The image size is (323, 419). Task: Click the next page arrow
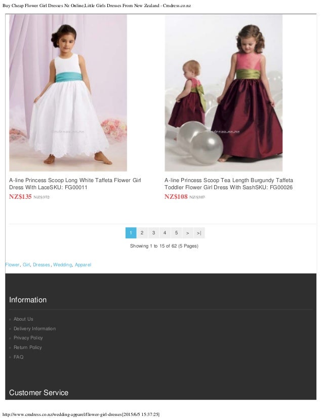(188, 233)
